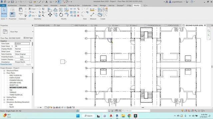Image resolution: width=213 pixels, height=119 pixels.
Task: Select the Array tool
Action: click(71, 12)
